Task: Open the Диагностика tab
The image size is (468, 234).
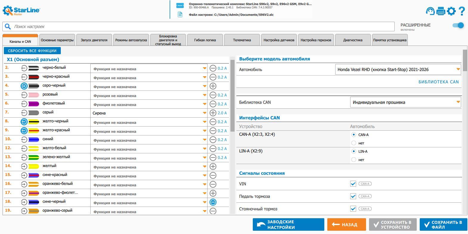Action: 353,40
